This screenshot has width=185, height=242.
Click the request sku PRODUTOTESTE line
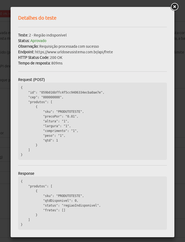click(x=64, y=112)
